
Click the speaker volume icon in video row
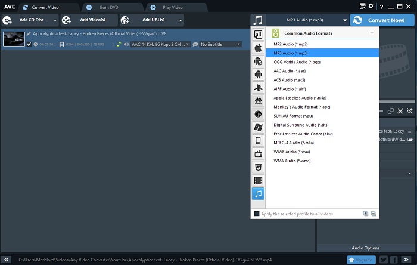click(126, 44)
